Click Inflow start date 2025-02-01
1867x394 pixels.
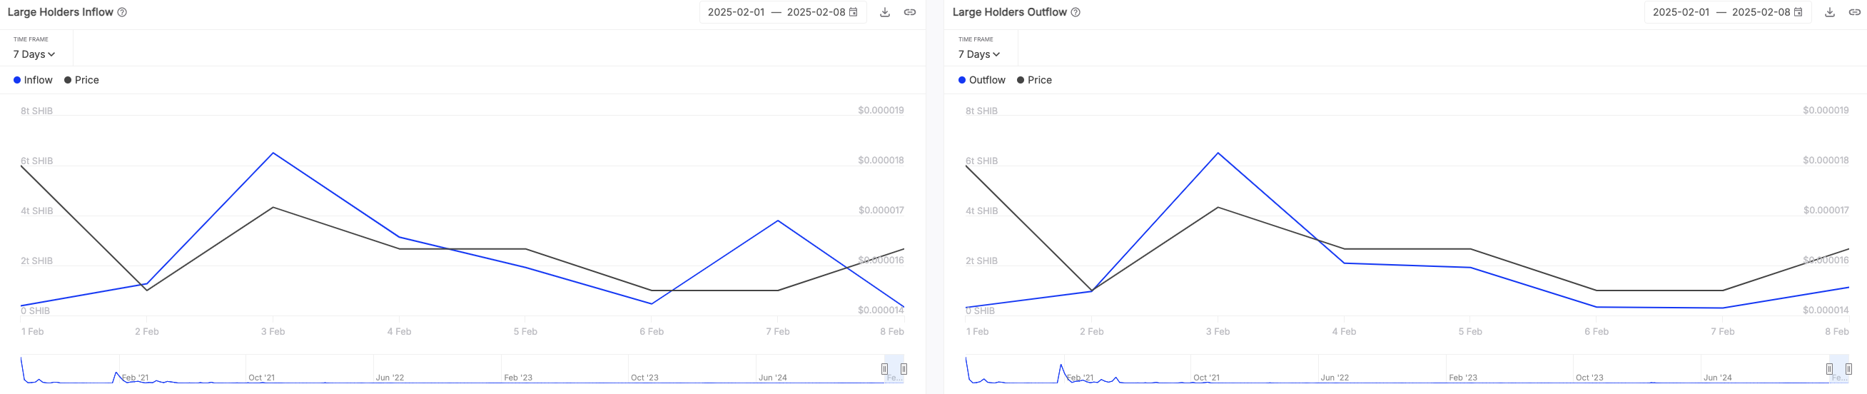pyautogui.click(x=736, y=12)
